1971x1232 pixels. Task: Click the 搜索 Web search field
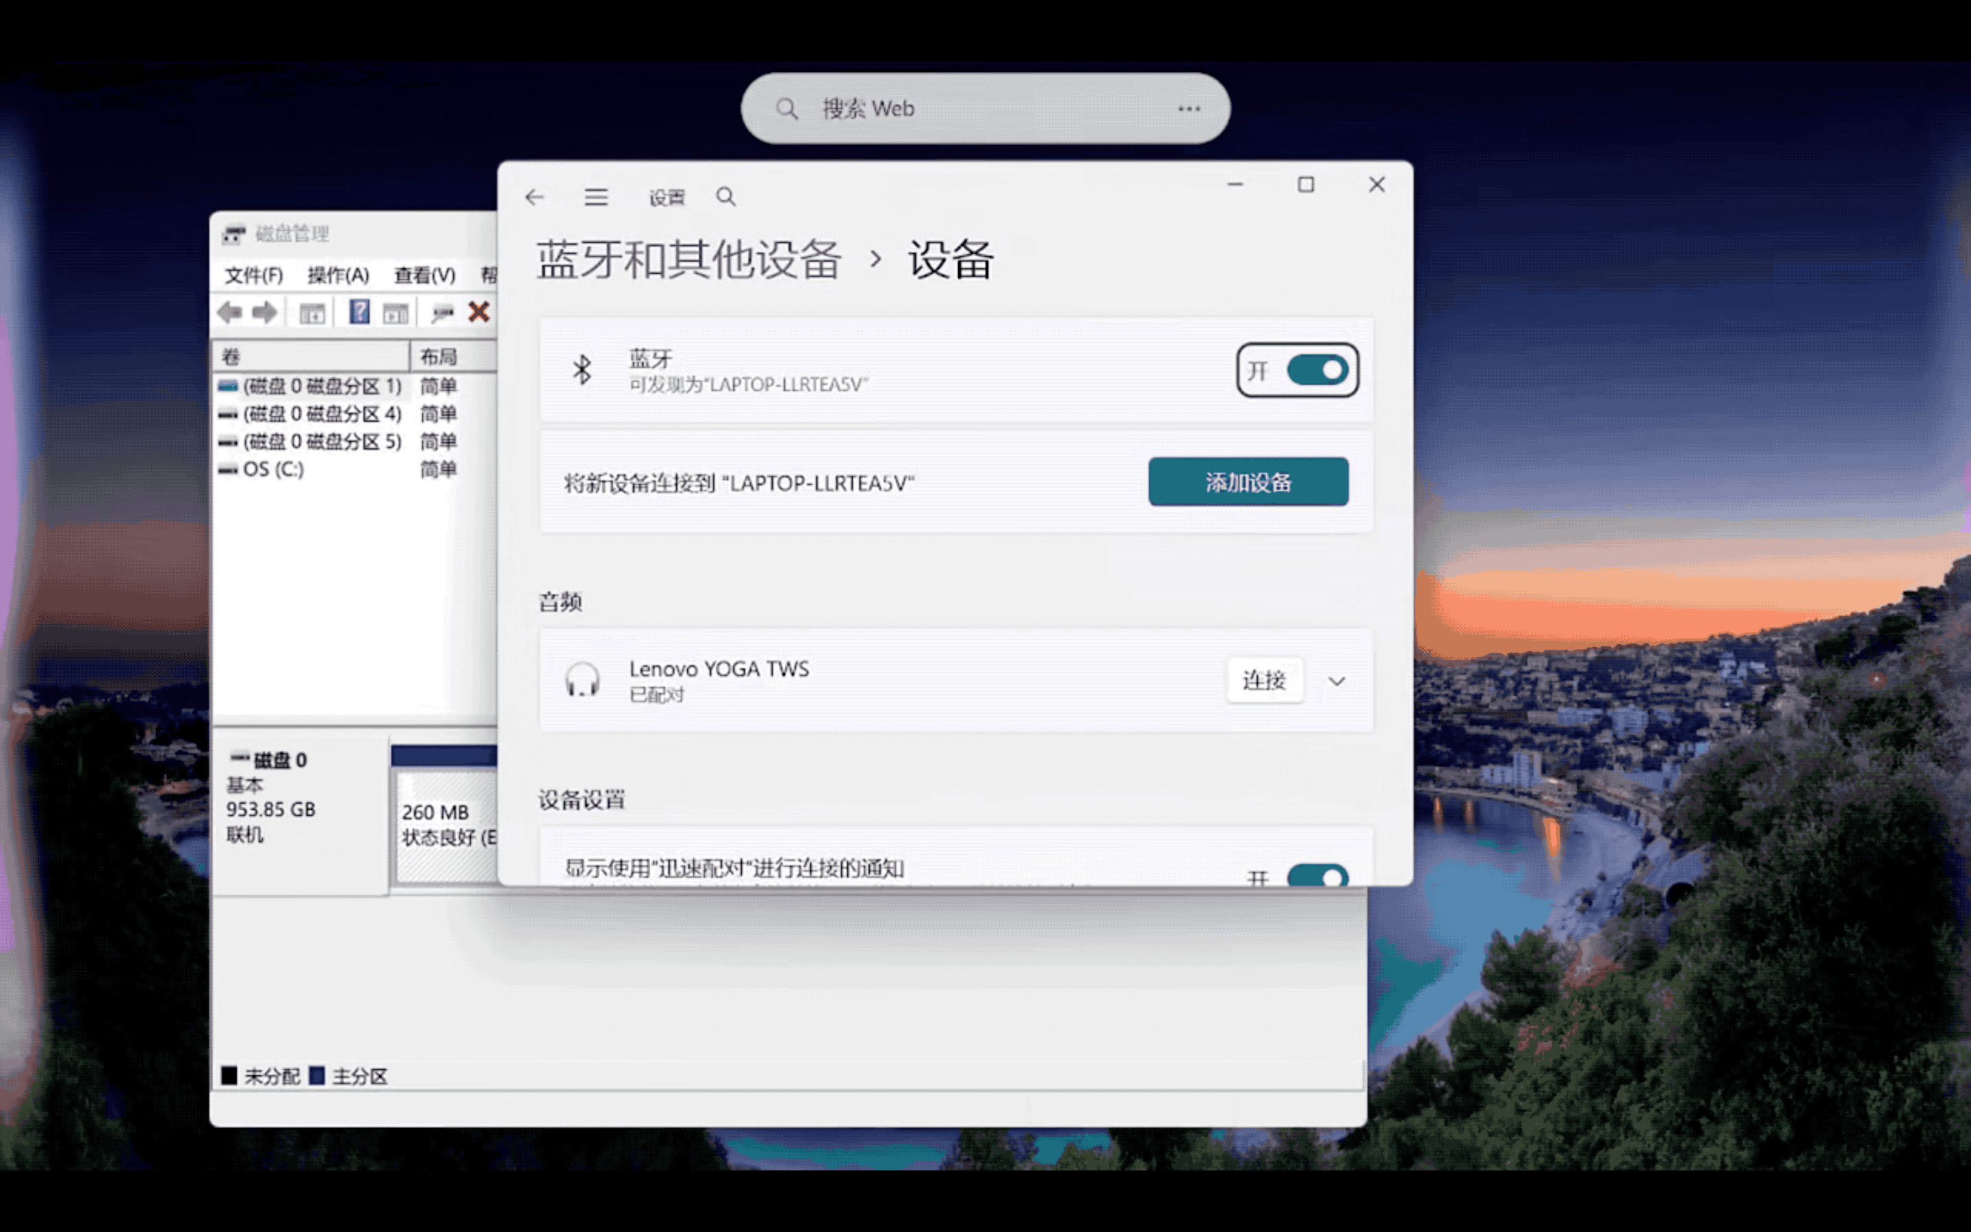(x=977, y=108)
